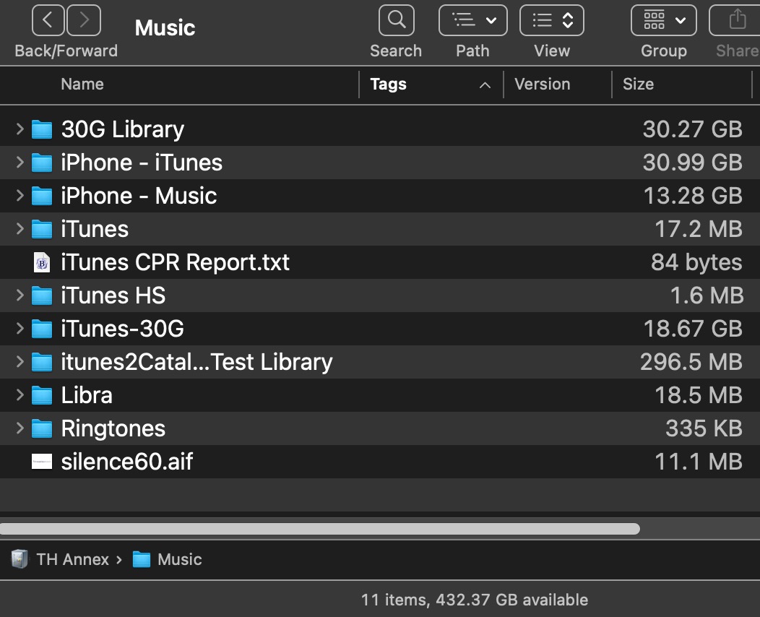Sort by the Name column header
The width and height of the screenshot is (760, 617).
(82, 85)
